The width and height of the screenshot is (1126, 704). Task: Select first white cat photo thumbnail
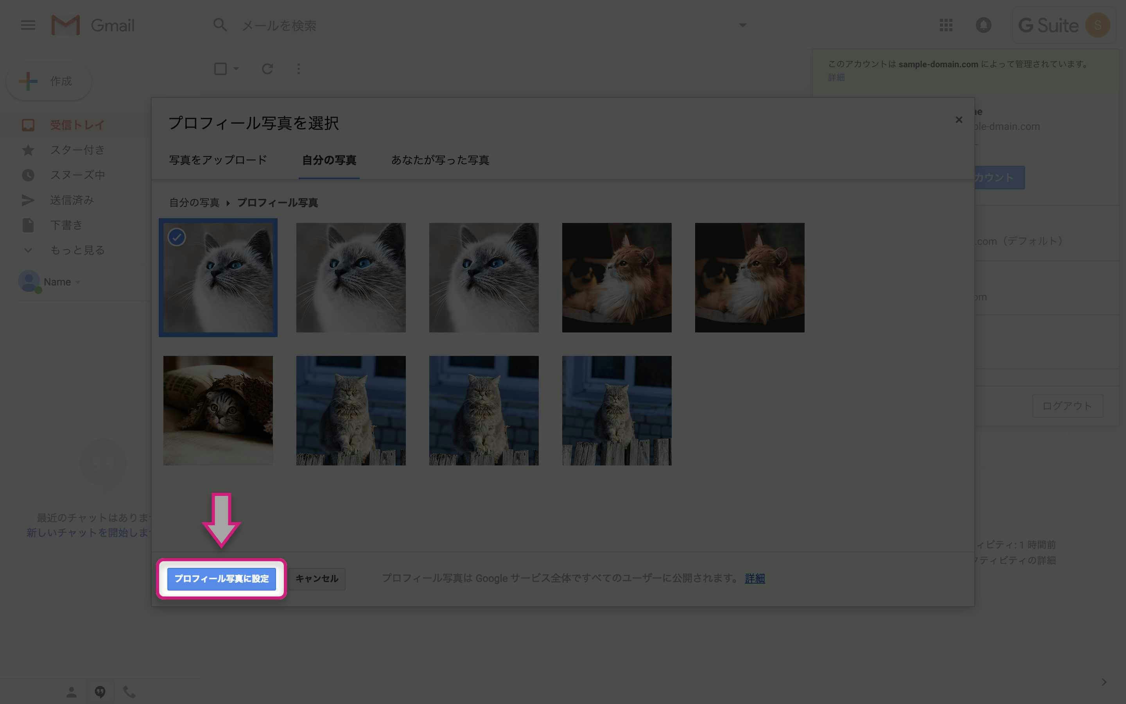[x=218, y=278]
